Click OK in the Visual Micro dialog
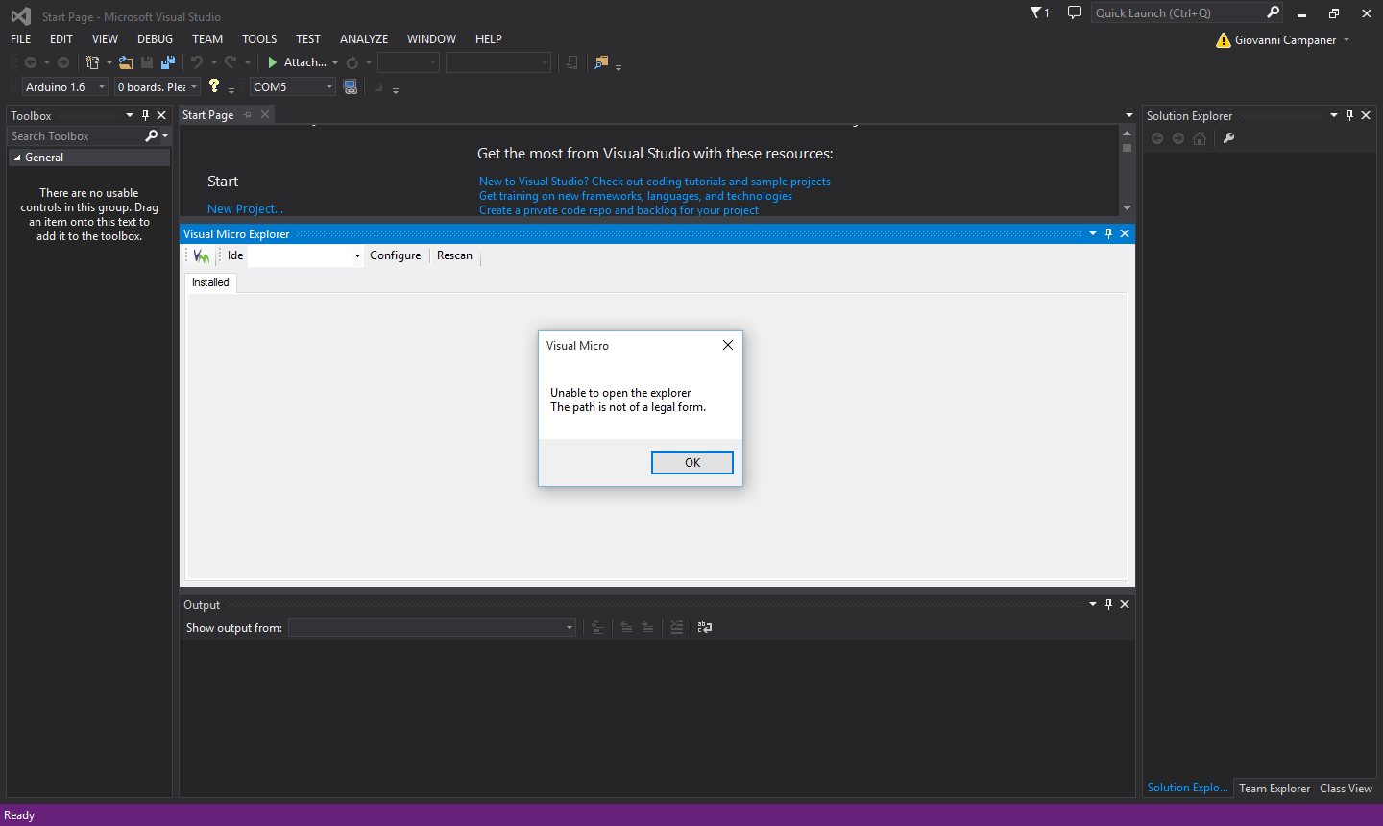Viewport: 1383px width, 826px height. [691, 463]
